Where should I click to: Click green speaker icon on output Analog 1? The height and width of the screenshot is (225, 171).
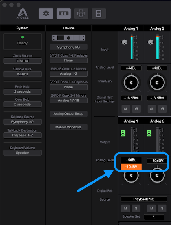click(123, 134)
